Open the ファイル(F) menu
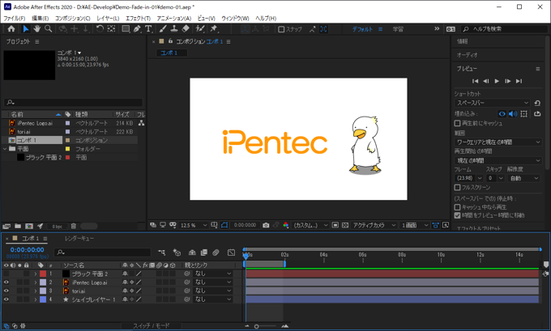The height and width of the screenshot is (331, 551). point(14,19)
